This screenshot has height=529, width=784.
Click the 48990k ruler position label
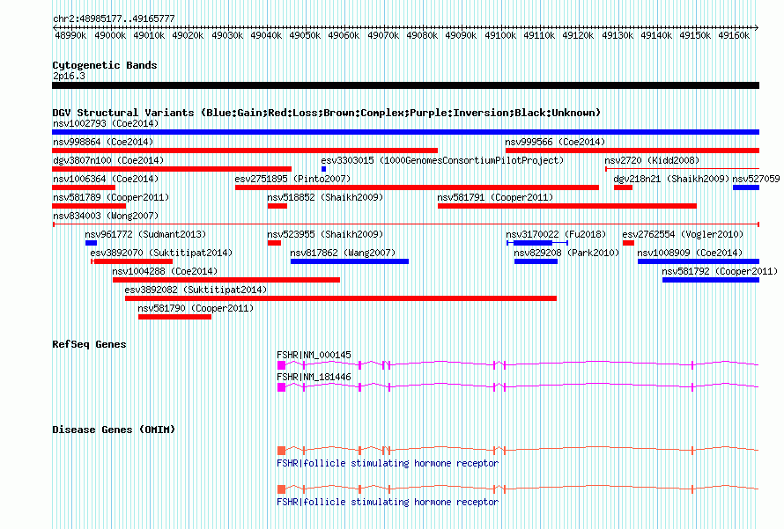pyautogui.click(x=70, y=35)
